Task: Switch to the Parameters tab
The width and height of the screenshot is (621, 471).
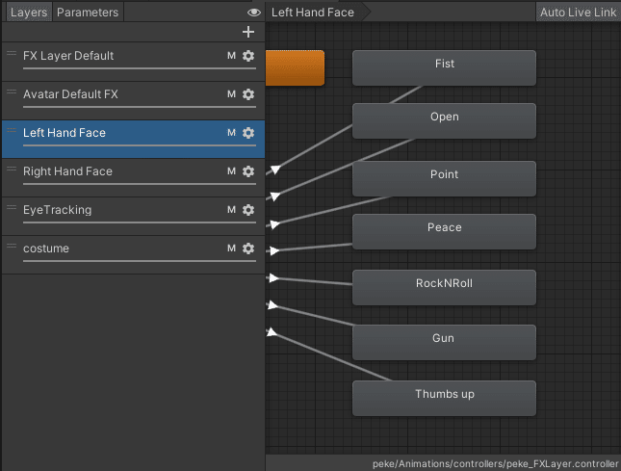Action: click(88, 13)
